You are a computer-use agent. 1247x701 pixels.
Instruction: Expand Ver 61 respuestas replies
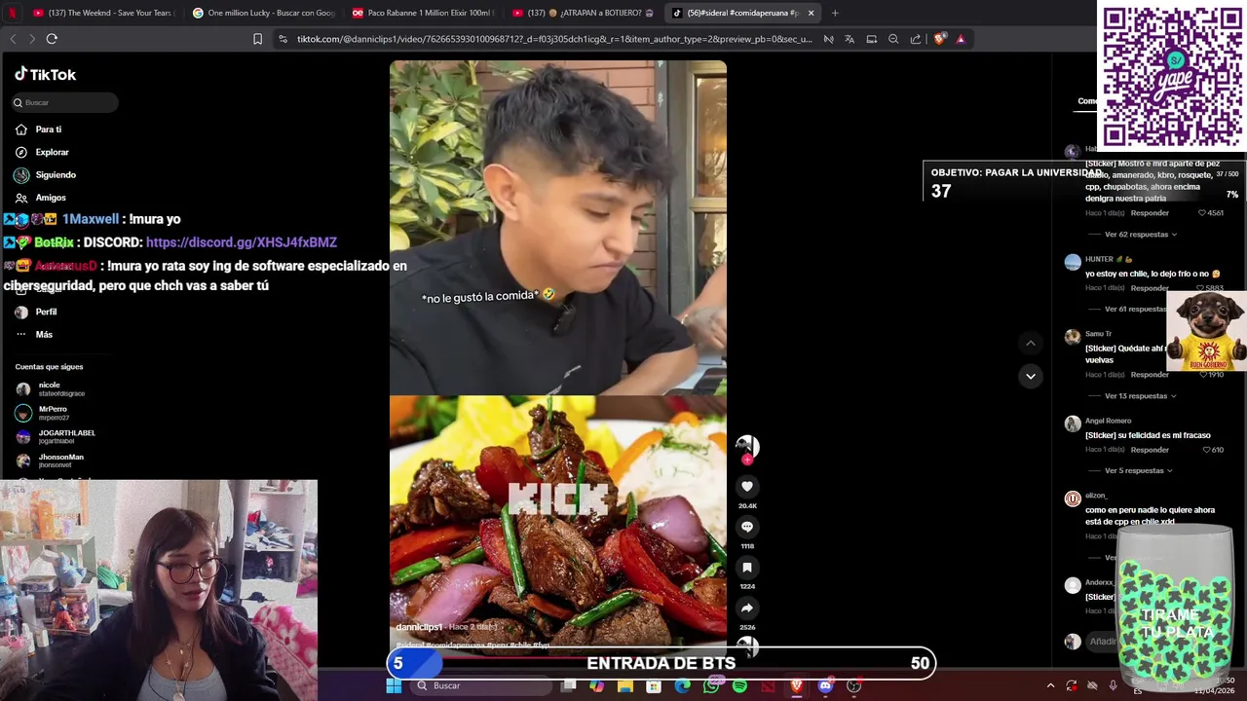(1135, 309)
